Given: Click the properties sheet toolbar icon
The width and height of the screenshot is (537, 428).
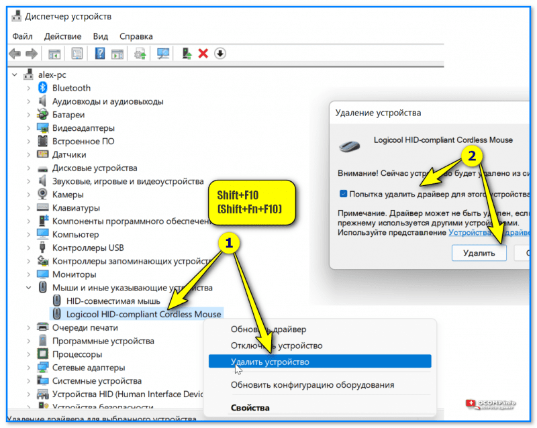Looking at the screenshot, I should (x=77, y=54).
